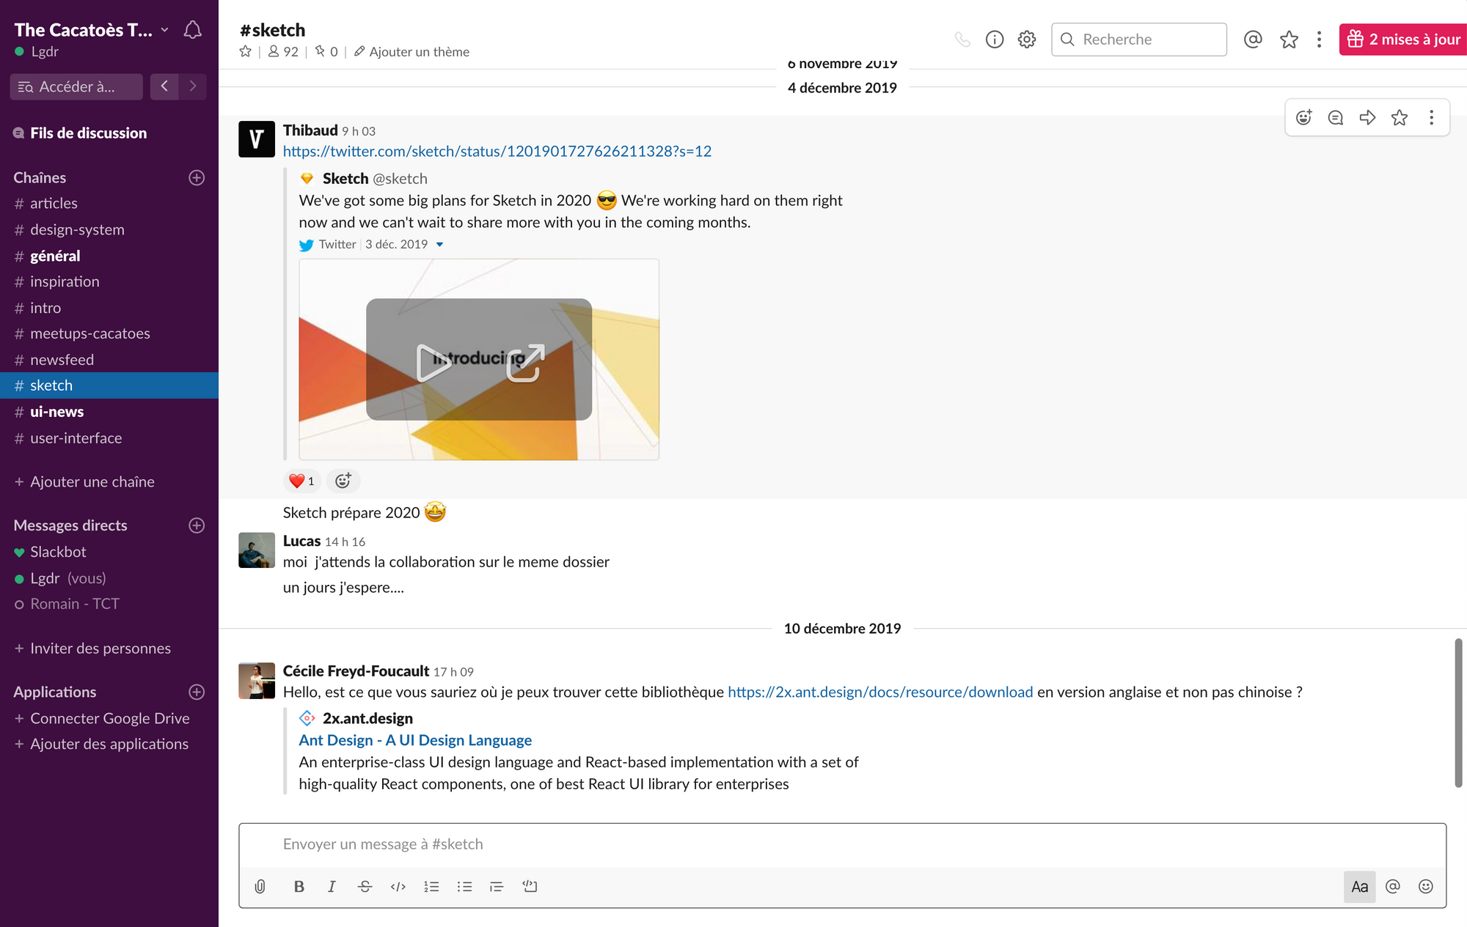1467x927 pixels.
Task: Focus the Recherche search field
Action: (x=1139, y=40)
